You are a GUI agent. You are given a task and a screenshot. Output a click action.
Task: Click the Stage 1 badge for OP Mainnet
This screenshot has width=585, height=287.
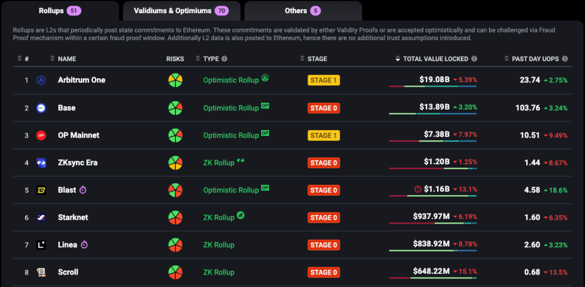coord(323,135)
